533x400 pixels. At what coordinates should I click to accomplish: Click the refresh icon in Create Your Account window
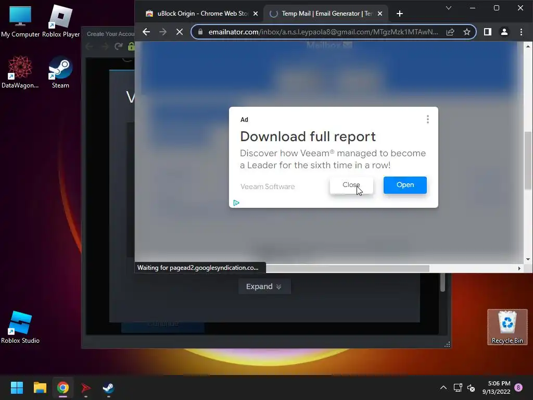(118, 46)
